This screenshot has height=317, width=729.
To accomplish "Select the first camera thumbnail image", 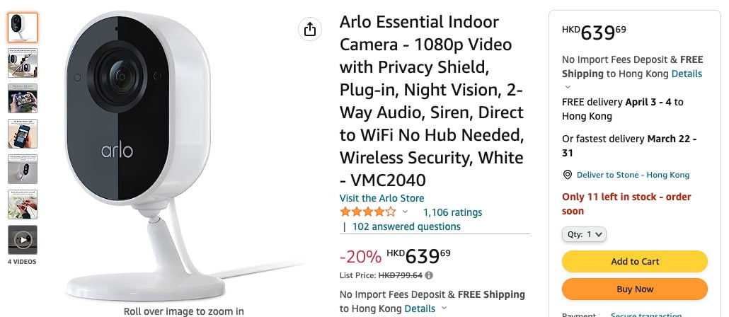I will pos(23,28).
